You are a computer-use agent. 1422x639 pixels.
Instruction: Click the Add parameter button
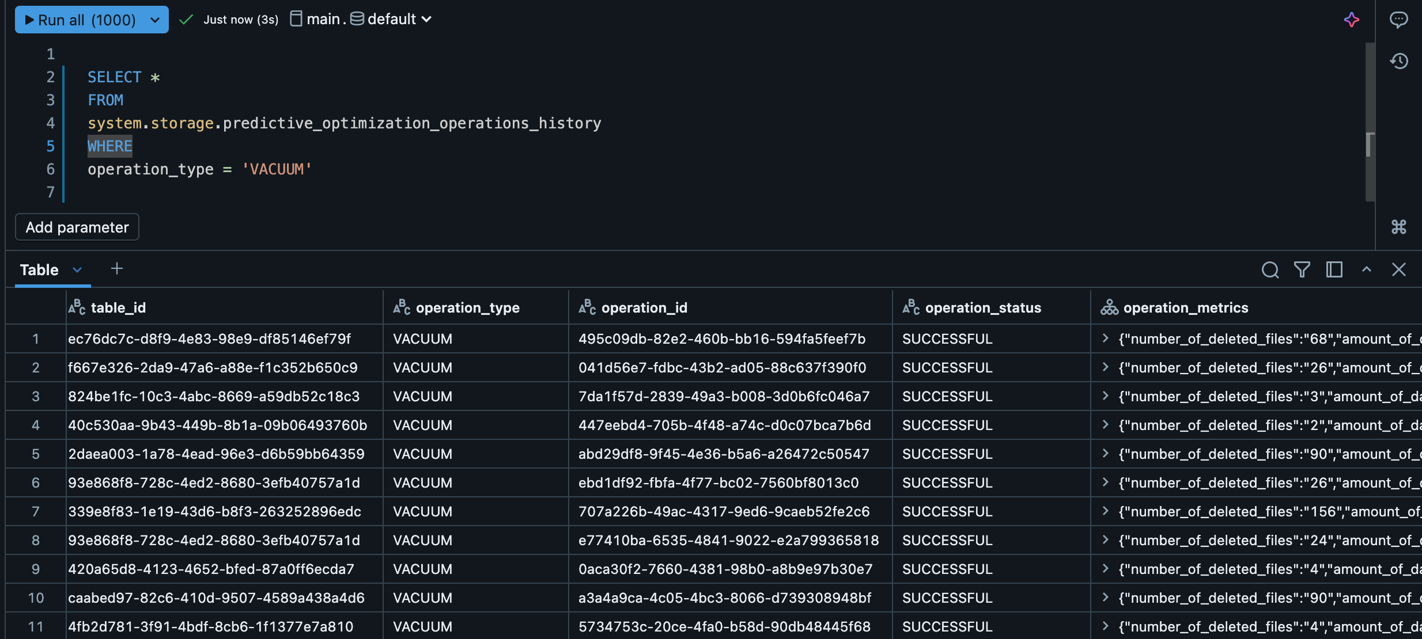tap(77, 227)
